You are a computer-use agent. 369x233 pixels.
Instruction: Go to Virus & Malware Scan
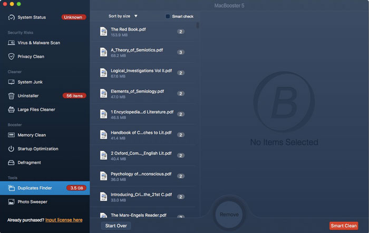[x=45, y=43]
